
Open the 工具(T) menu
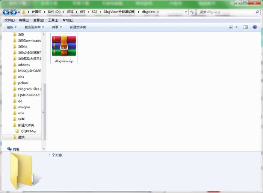pos(53,20)
